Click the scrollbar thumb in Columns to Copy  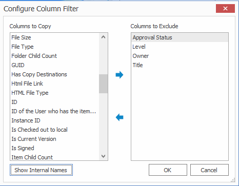pyautogui.click(x=103, y=84)
